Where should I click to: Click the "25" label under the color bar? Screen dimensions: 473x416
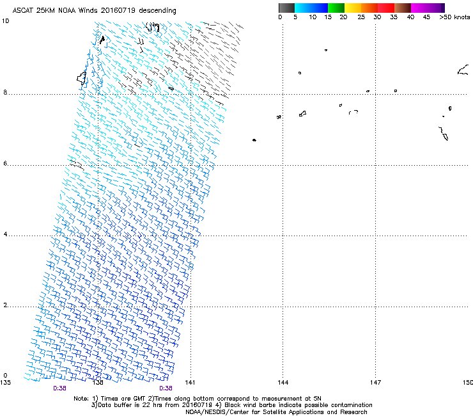361,17
